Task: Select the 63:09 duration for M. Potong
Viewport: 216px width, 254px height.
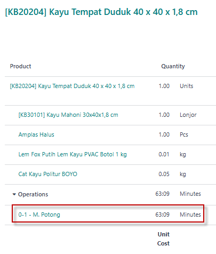Action: pyautogui.click(x=163, y=215)
